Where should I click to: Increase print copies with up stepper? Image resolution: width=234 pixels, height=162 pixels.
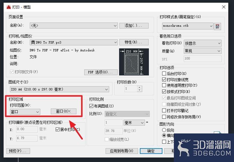(139, 87)
